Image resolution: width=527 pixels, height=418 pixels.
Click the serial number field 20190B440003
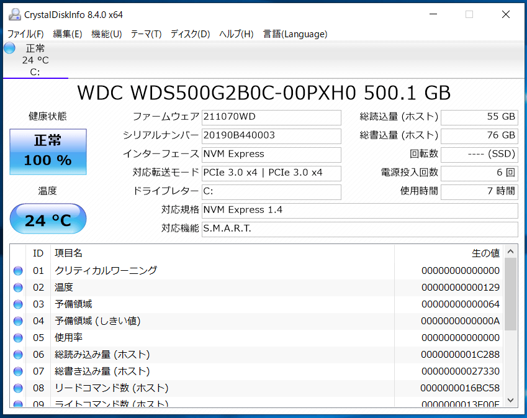pos(271,136)
